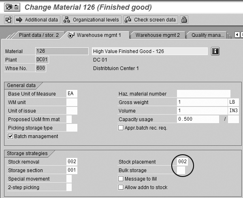Click the Distribtuion Center 1 text
Image resolution: width=243 pixels, height=198 pixels.
pyautogui.click(x=116, y=68)
